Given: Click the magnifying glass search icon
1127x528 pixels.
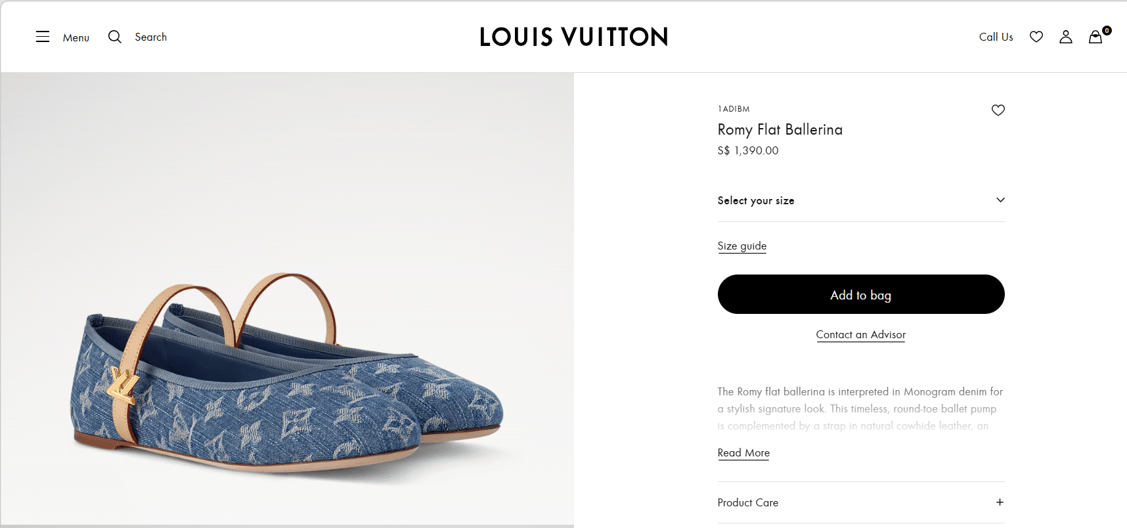Looking at the screenshot, I should [115, 37].
